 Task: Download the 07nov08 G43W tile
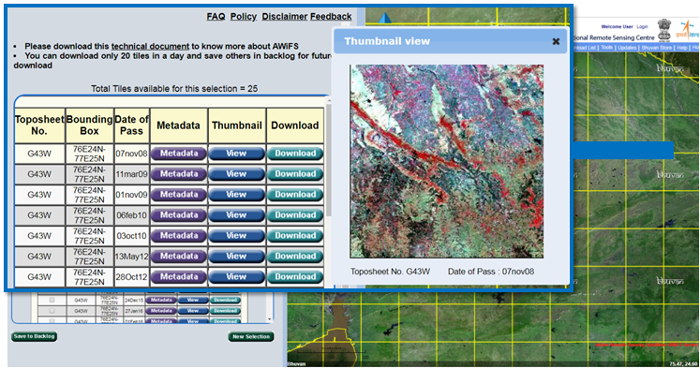(295, 154)
